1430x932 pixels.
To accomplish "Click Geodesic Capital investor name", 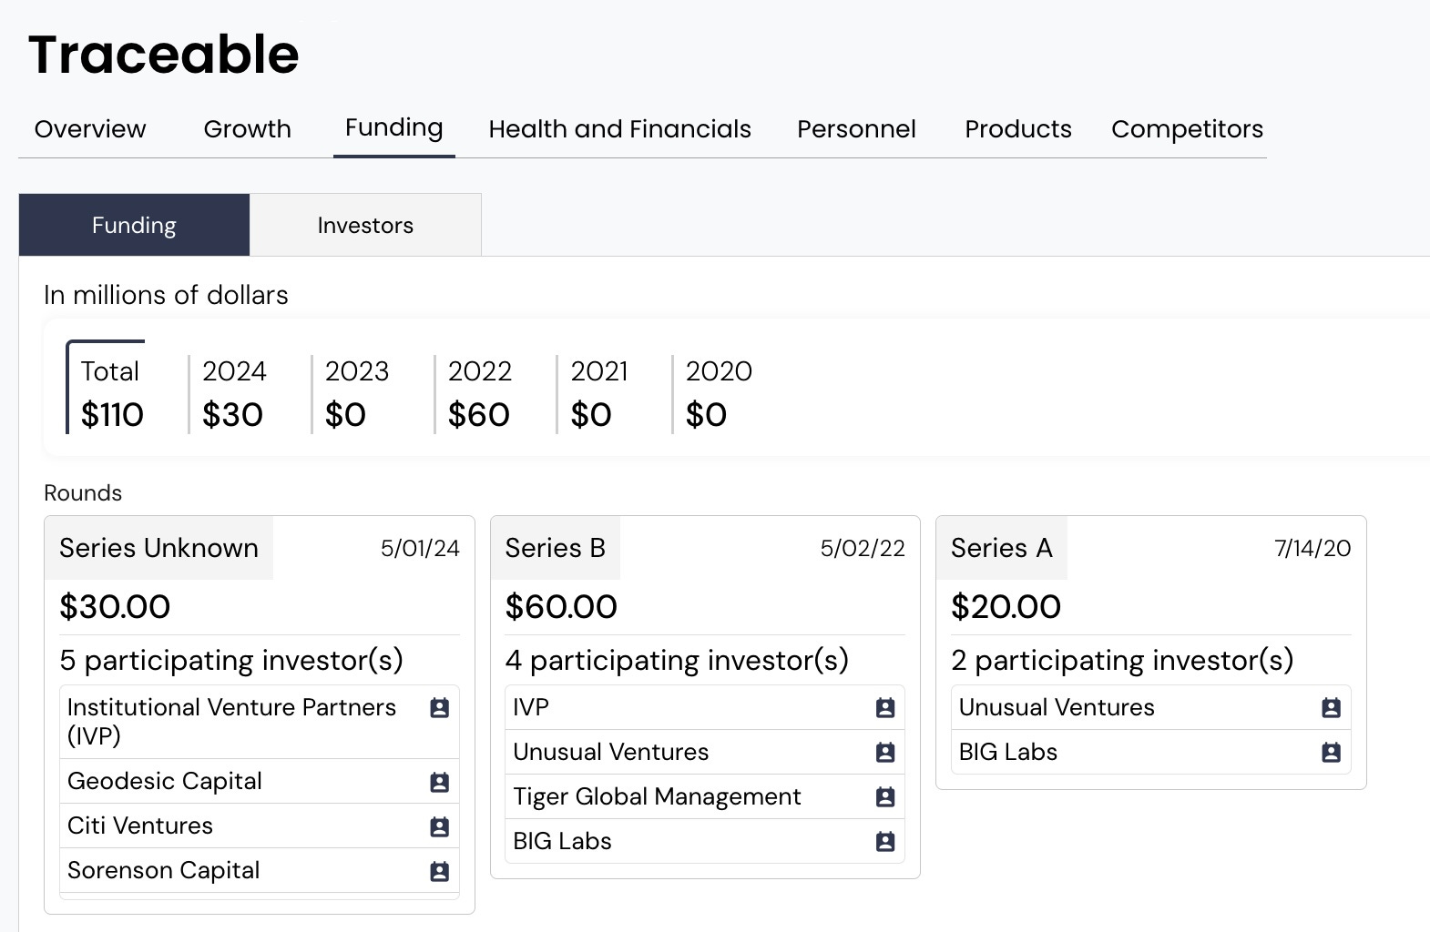I will (x=165, y=781).
